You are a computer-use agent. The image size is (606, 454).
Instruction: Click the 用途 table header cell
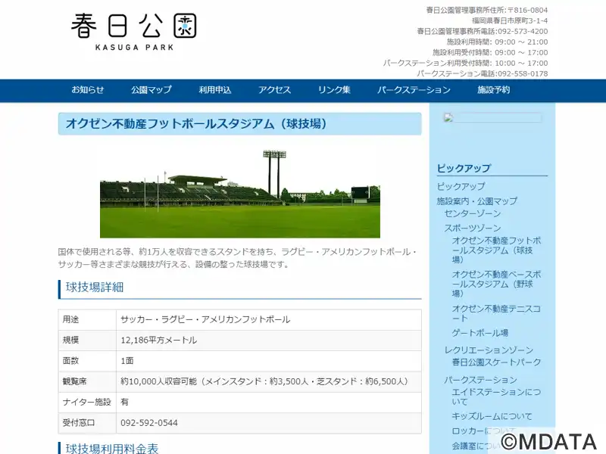click(87, 319)
